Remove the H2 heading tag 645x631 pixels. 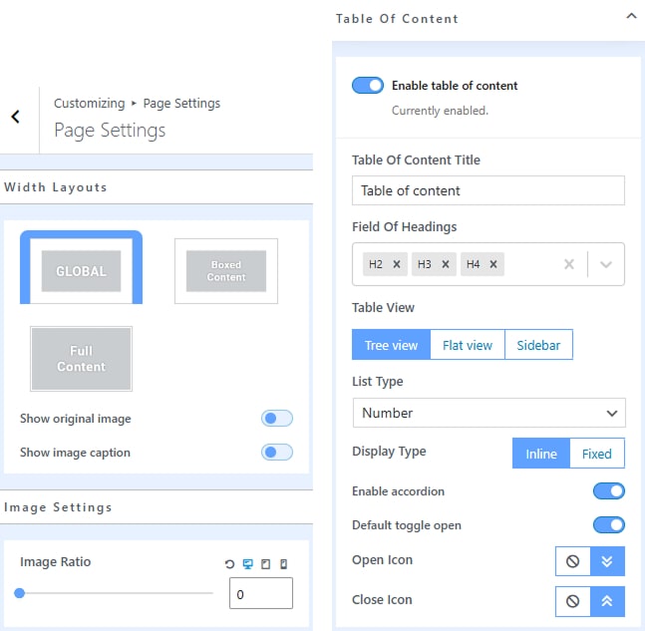[x=397, y=264]
